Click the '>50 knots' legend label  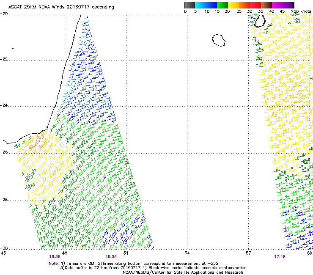tap(301, 11)
